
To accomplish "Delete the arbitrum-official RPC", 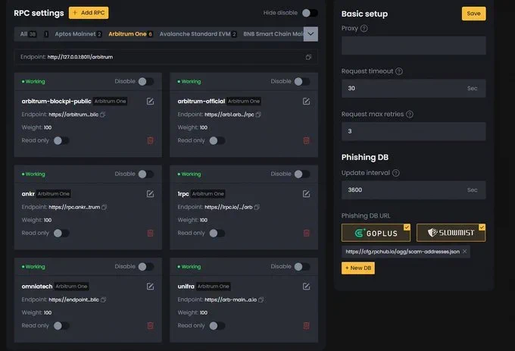I will 306,141.
